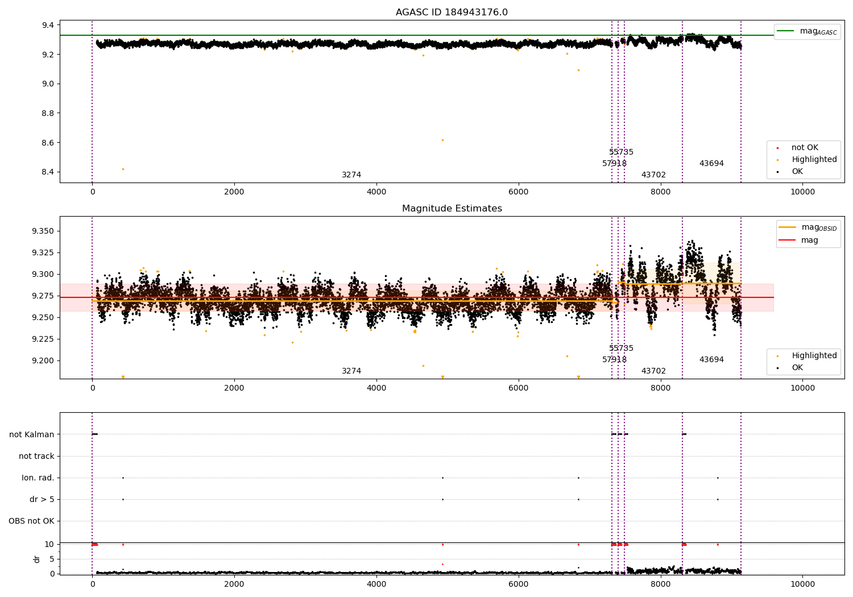The image size is (853, 597).
Task: Click the title "AGASC ID 184943176.0"
Action: click(452, 13)
